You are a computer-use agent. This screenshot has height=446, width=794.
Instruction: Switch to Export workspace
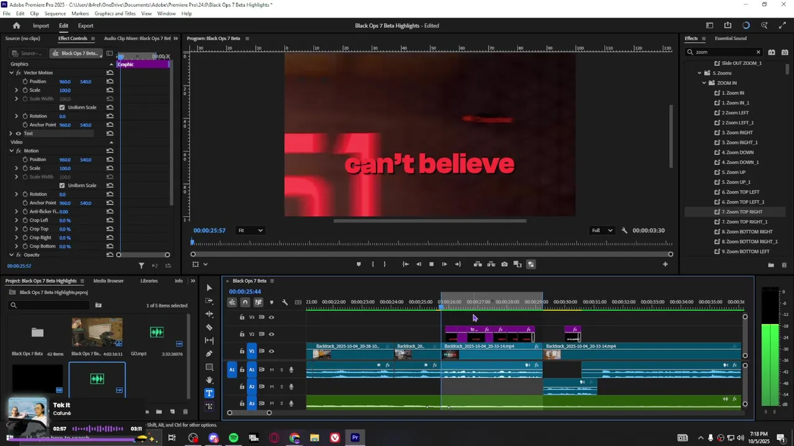coord(86,25)
